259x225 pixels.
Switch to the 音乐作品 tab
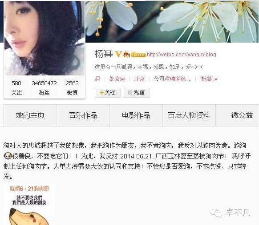(x=83, y=115)
